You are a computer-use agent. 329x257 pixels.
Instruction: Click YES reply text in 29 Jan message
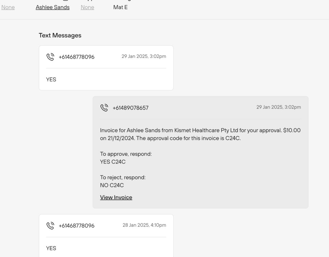click(51, 80)
